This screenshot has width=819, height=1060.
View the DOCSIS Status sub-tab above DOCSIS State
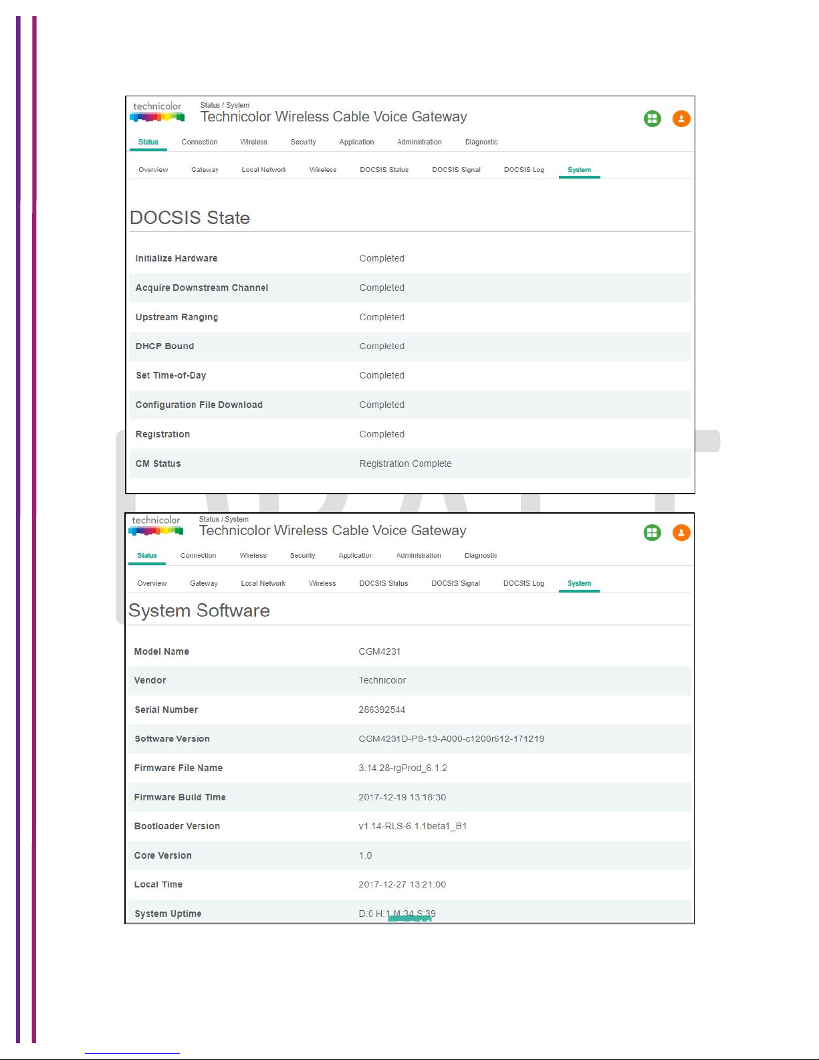point(384,170)
